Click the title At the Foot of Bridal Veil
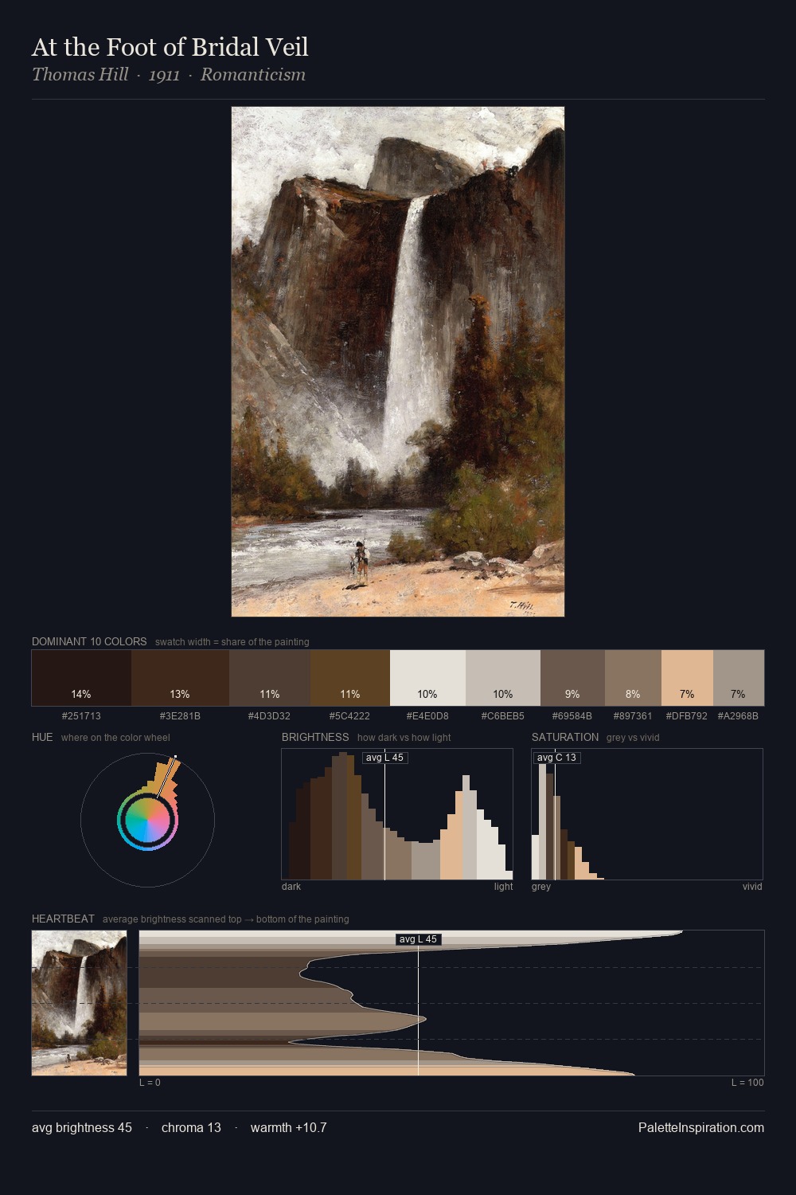This screenshot has width=796, height=1195. tap(170, 47)
